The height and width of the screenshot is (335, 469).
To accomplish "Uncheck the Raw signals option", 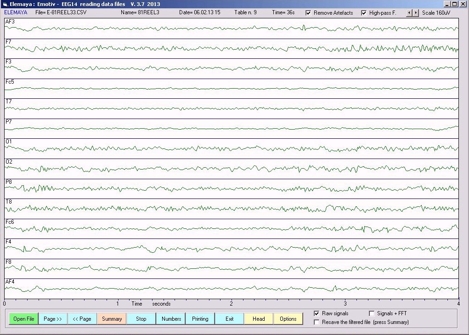I will pos(316,313).
